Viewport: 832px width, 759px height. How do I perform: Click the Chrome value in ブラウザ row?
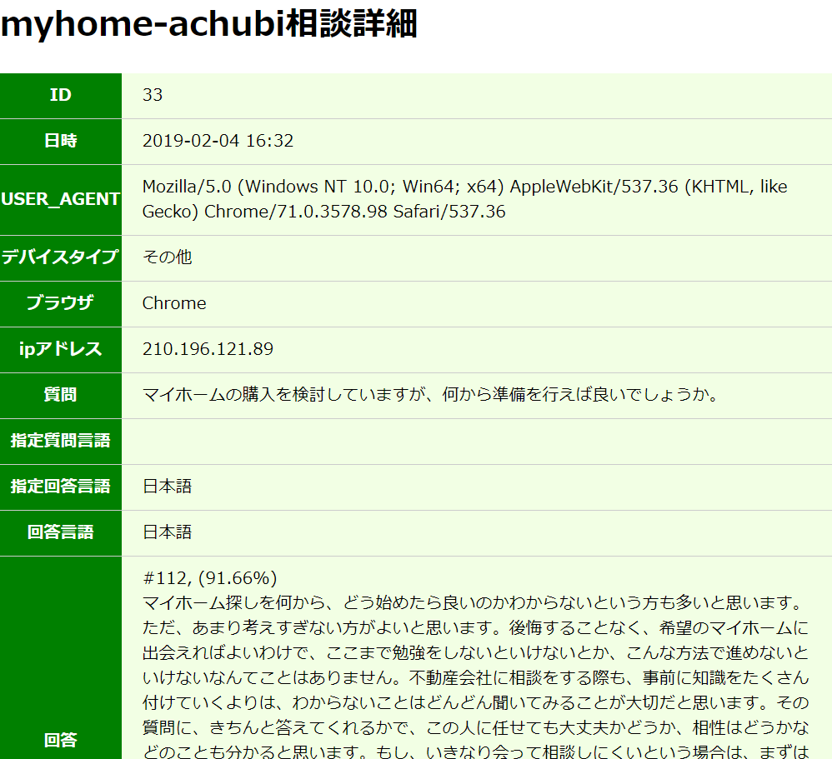(174, 303)
